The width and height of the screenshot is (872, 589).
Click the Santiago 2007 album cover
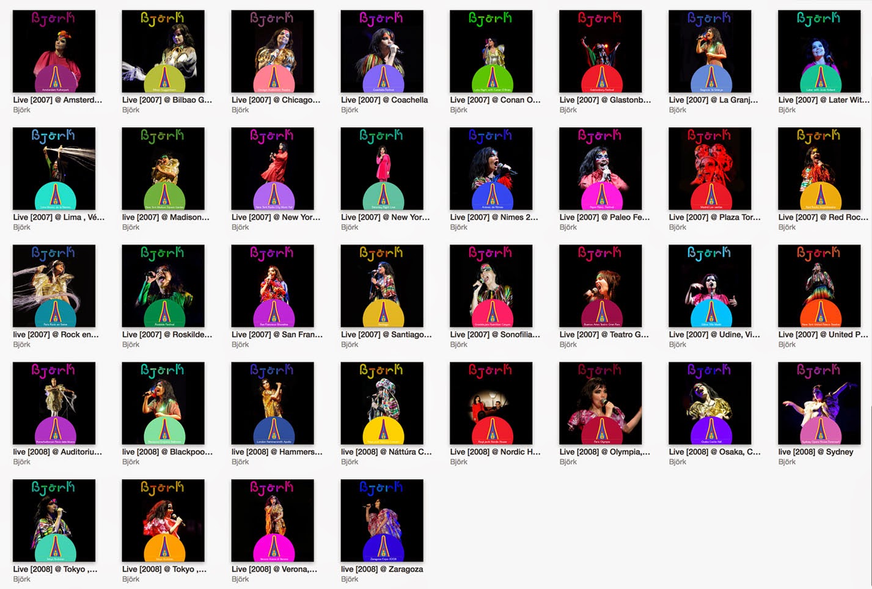pyautogui.click(x=382, y=286)
